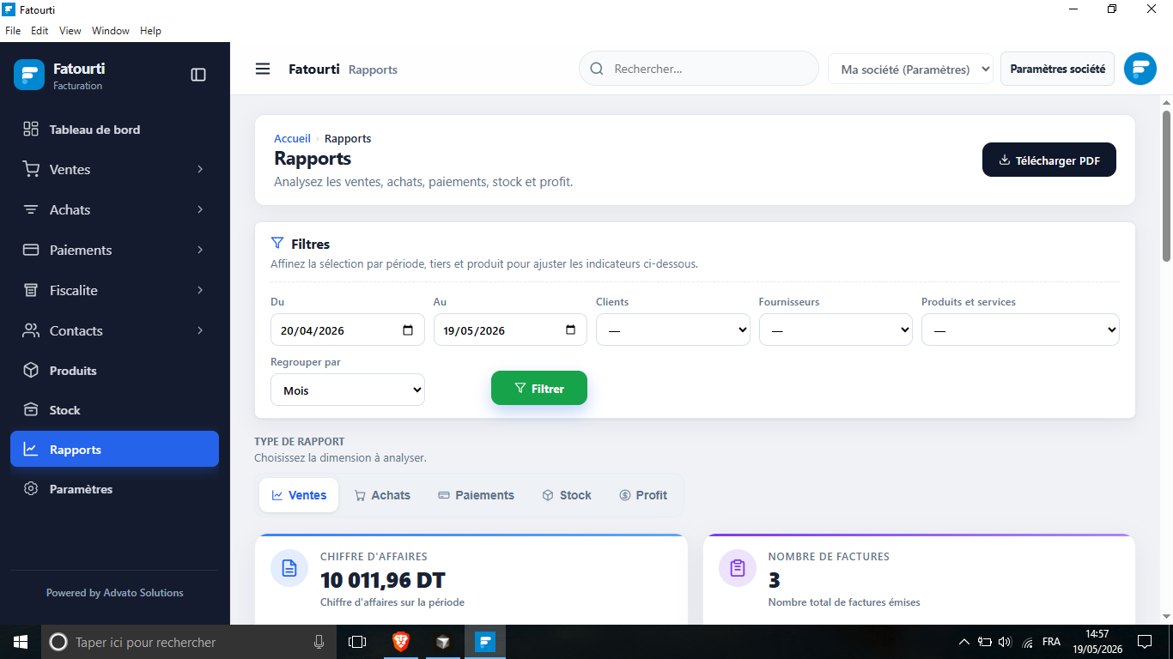Click the Du date field 20/04/2026
The height and width of the screenshot is (659, 1173).
tap(348, 329)
